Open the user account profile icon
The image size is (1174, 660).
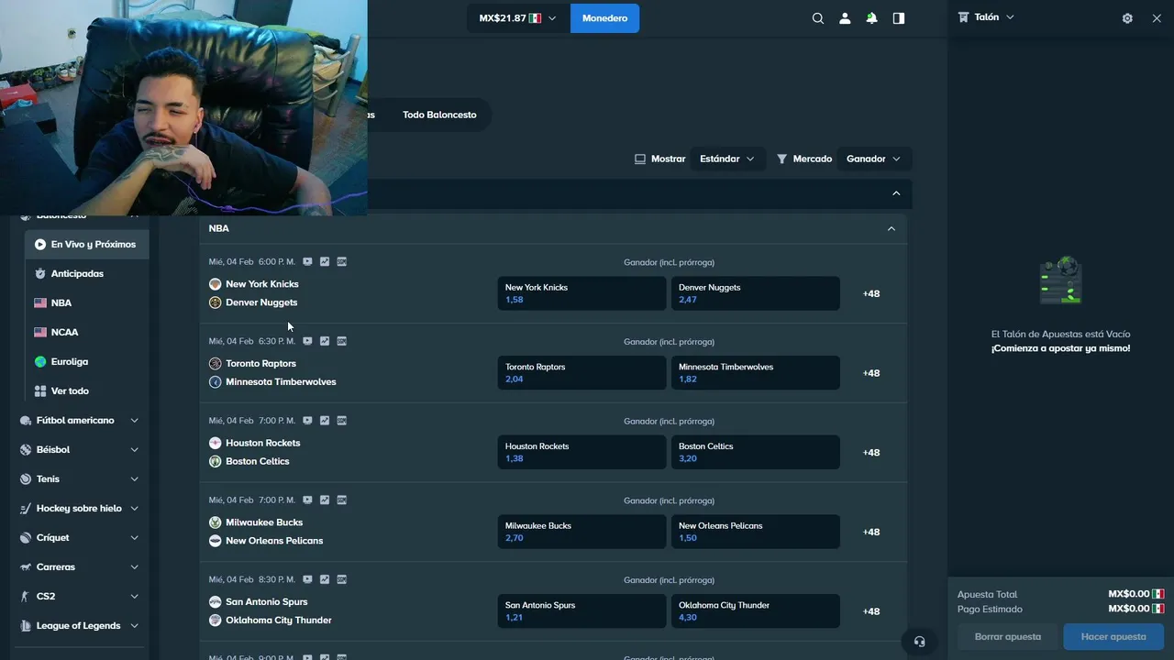coord(845,18)
